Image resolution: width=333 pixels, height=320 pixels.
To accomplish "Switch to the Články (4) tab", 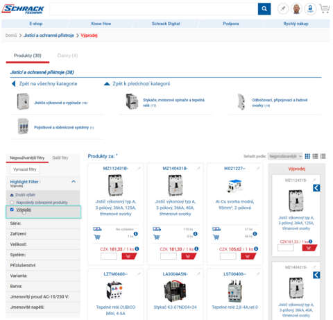I will point(67,56).
